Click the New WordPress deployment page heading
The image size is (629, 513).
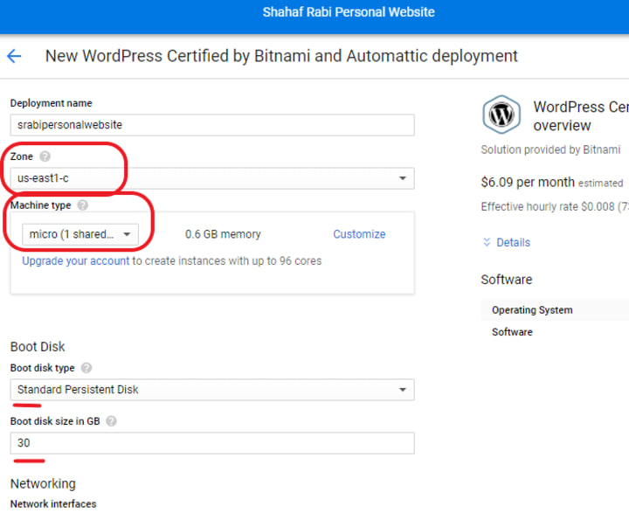point(281,56)
